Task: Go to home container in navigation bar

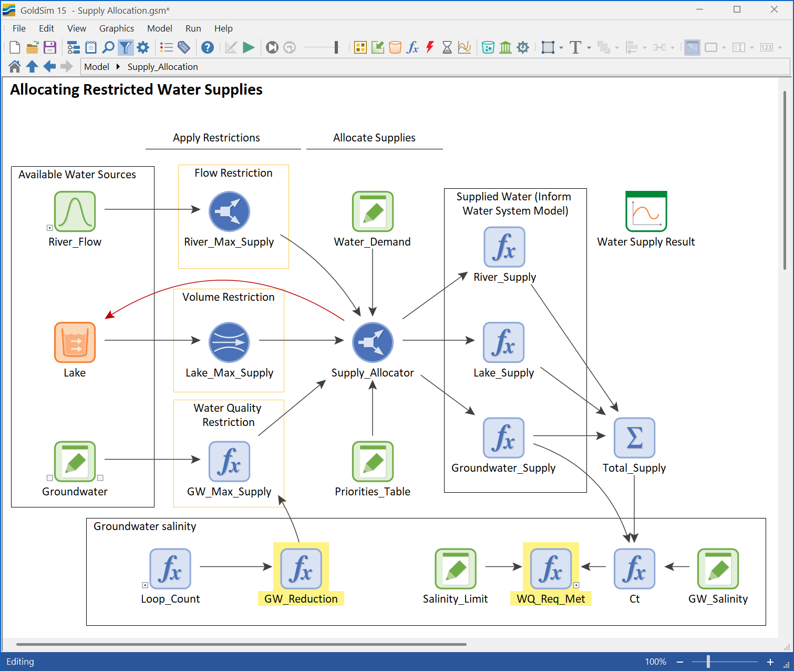Action: 15,66
